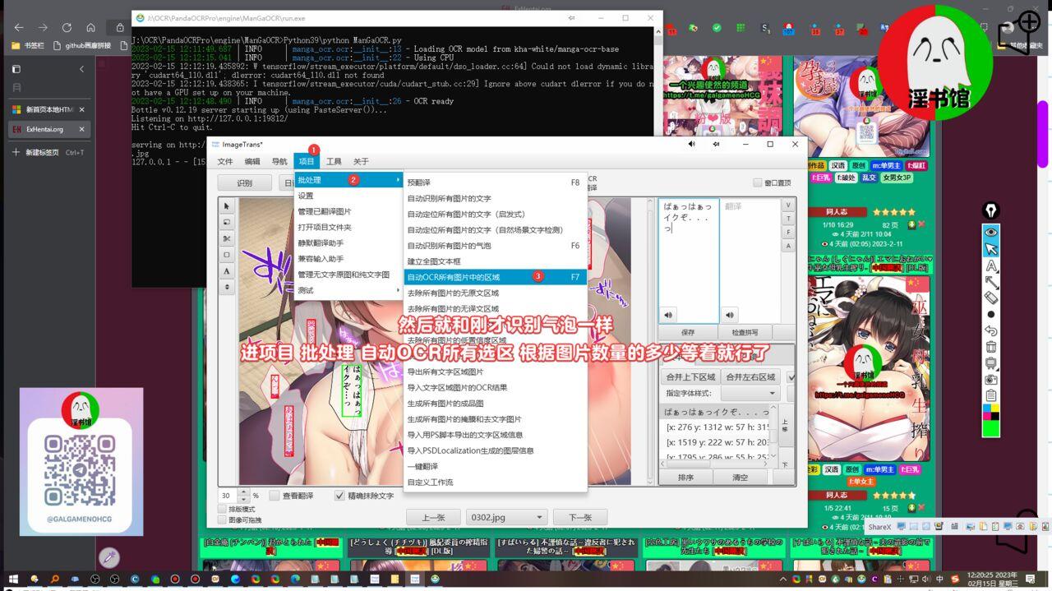
Task: Enable the 查看翻译 checkbox
Action: [x=275, y=496]
